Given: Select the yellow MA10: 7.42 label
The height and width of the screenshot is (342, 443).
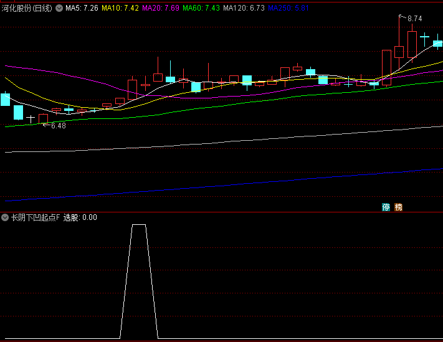Looking at the screenshot, I should pyautogui.click(x=120, y=8).
